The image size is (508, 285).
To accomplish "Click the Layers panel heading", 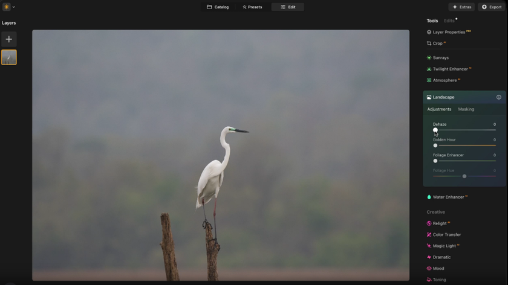I will 8,23.
